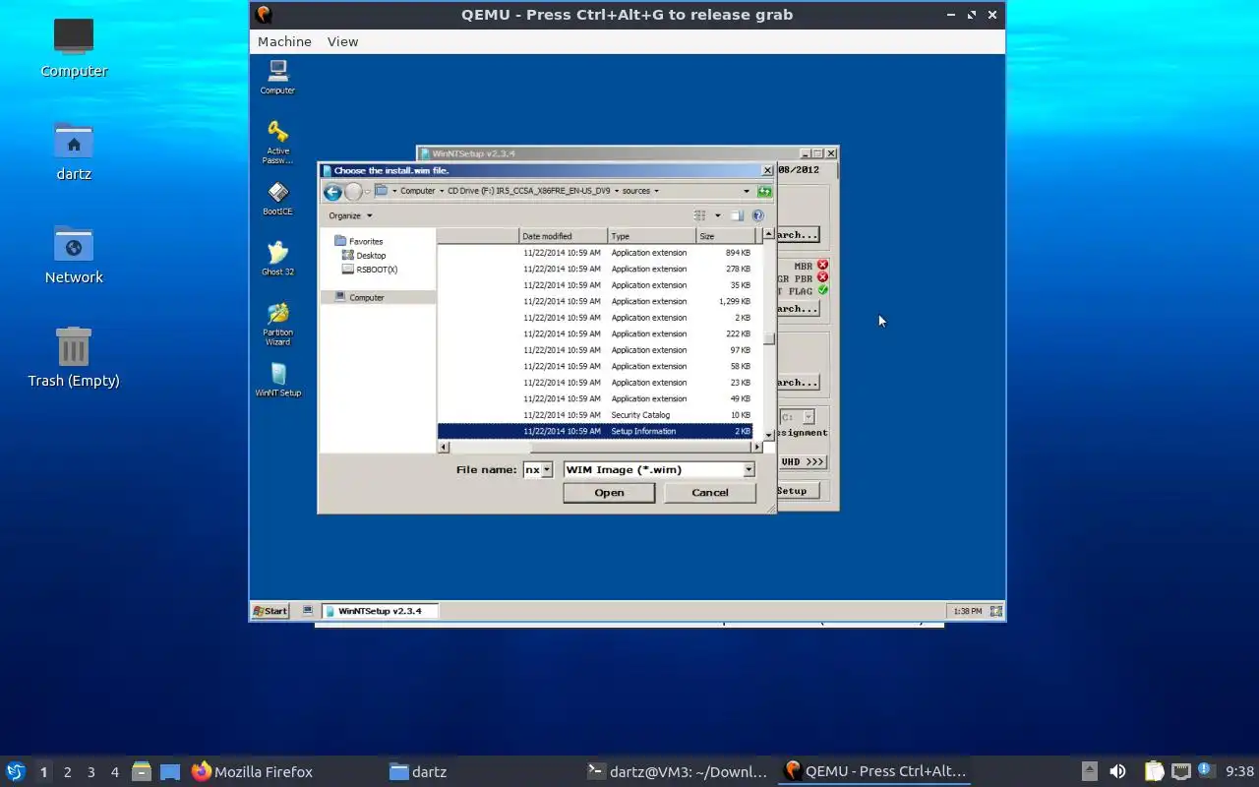Expand address bar history dropdown arrow

click(x=746, y=191)
